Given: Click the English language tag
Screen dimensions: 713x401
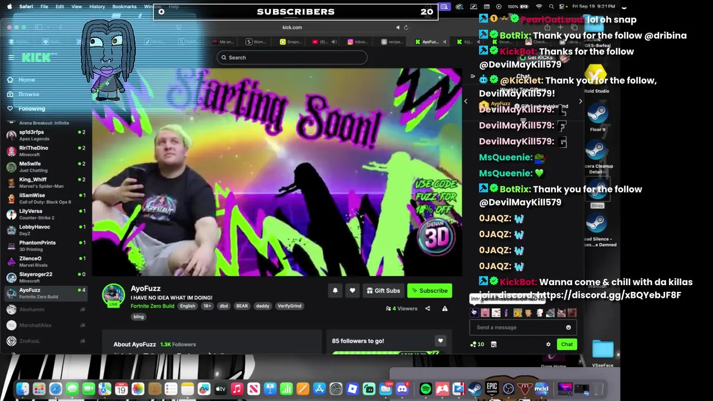Looking at the screenshot, I should (188, 306).
